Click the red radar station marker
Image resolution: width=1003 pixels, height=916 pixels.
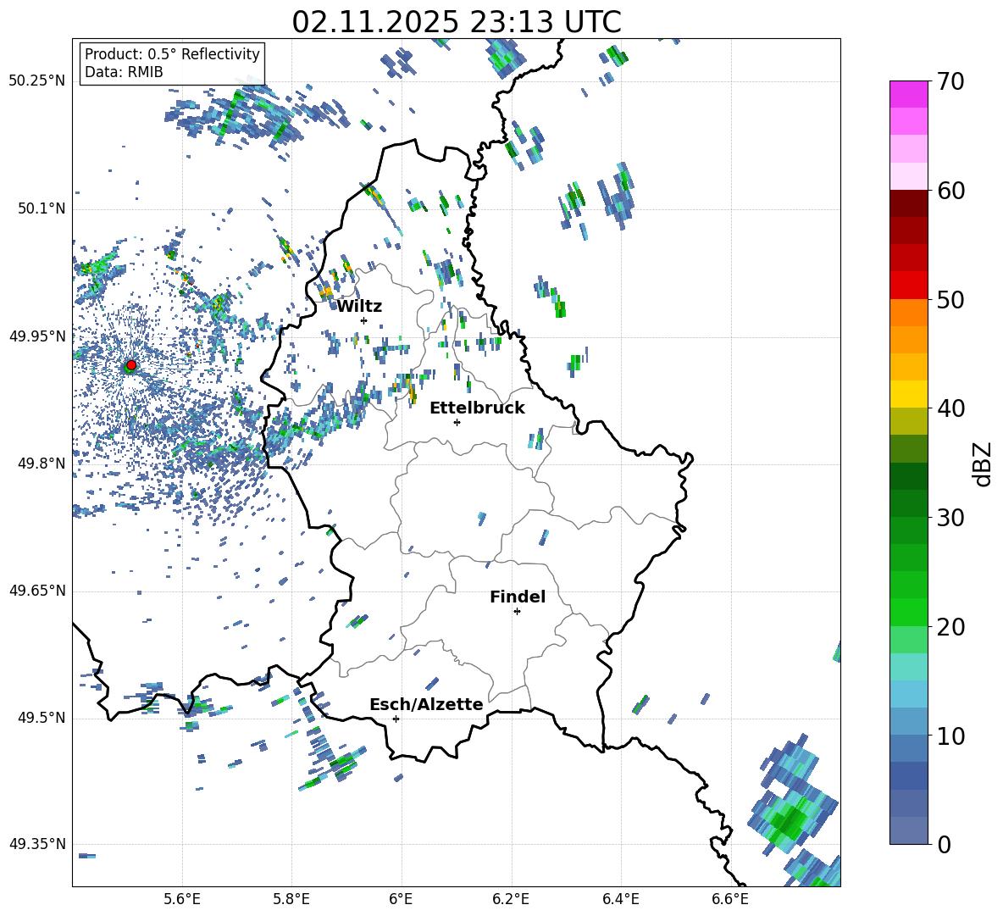point(131,364)
